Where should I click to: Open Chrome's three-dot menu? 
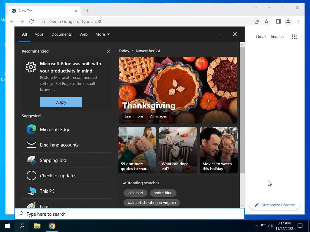[x=298, y=21]
